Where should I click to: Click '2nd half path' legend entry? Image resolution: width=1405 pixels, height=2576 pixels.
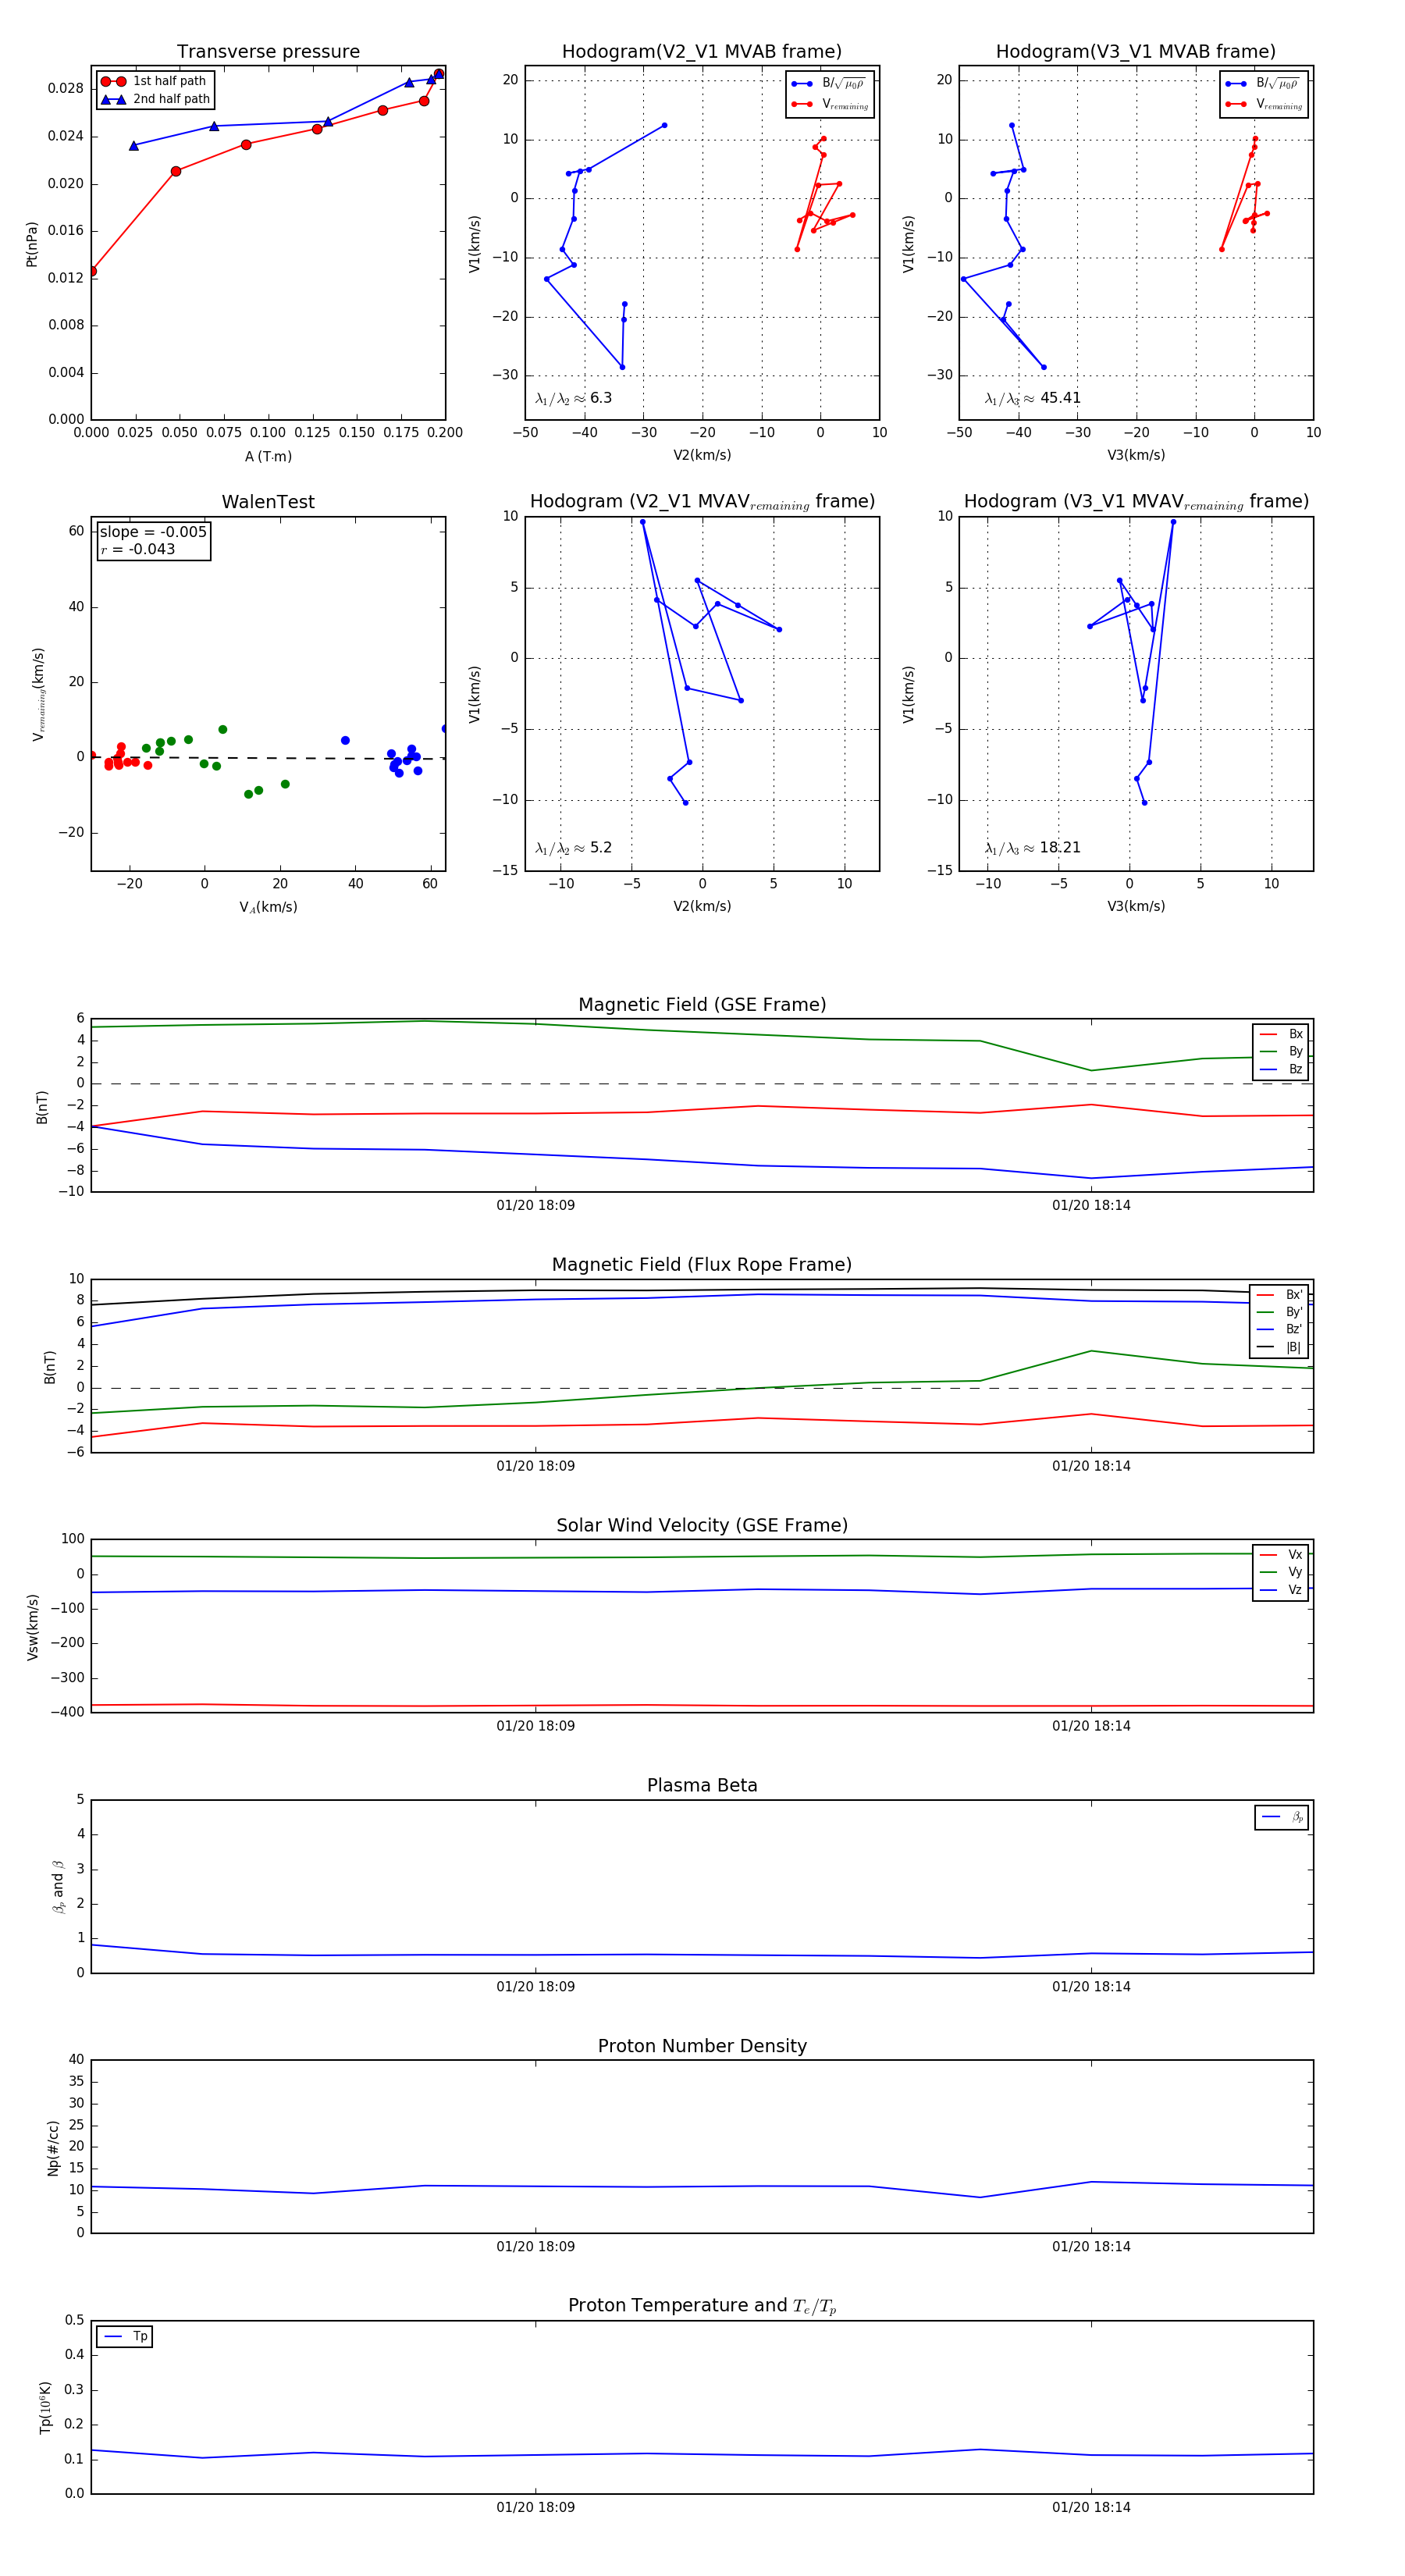pos(155,99)
